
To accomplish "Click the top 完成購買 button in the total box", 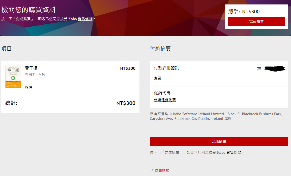I will tap(256, 22).
